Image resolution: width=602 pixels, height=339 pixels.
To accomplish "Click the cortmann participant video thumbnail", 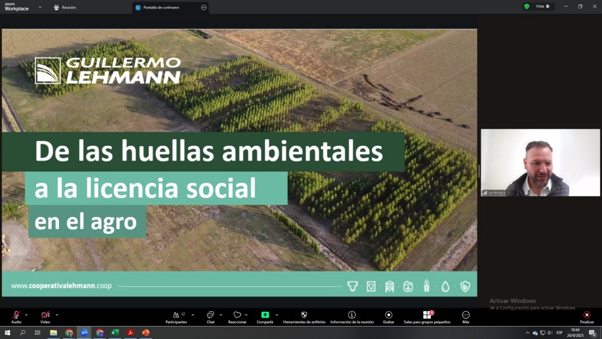I will point(540,163).
